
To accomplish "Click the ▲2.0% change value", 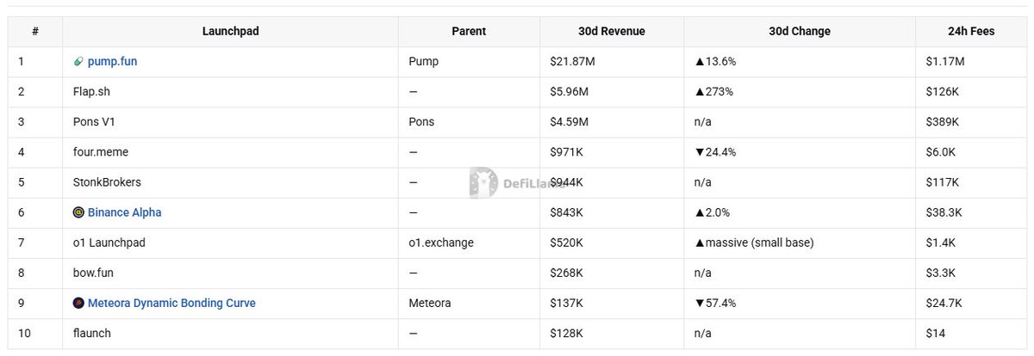I will pos(712,212).
